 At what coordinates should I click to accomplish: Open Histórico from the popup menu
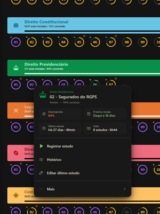[x=83, y=160]
